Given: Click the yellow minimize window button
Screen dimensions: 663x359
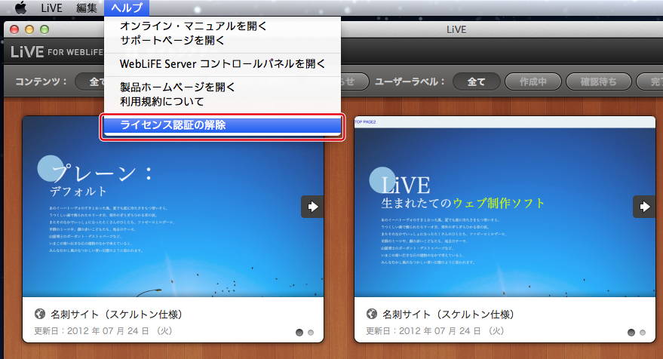Looking at the screenshot, I should [29, 29].
